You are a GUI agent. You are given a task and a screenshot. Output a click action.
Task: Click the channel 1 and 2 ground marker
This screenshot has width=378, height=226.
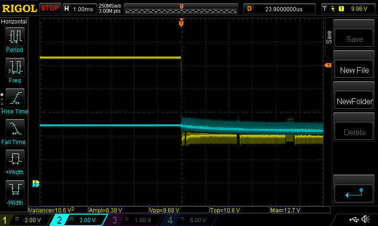pos(36,184)
